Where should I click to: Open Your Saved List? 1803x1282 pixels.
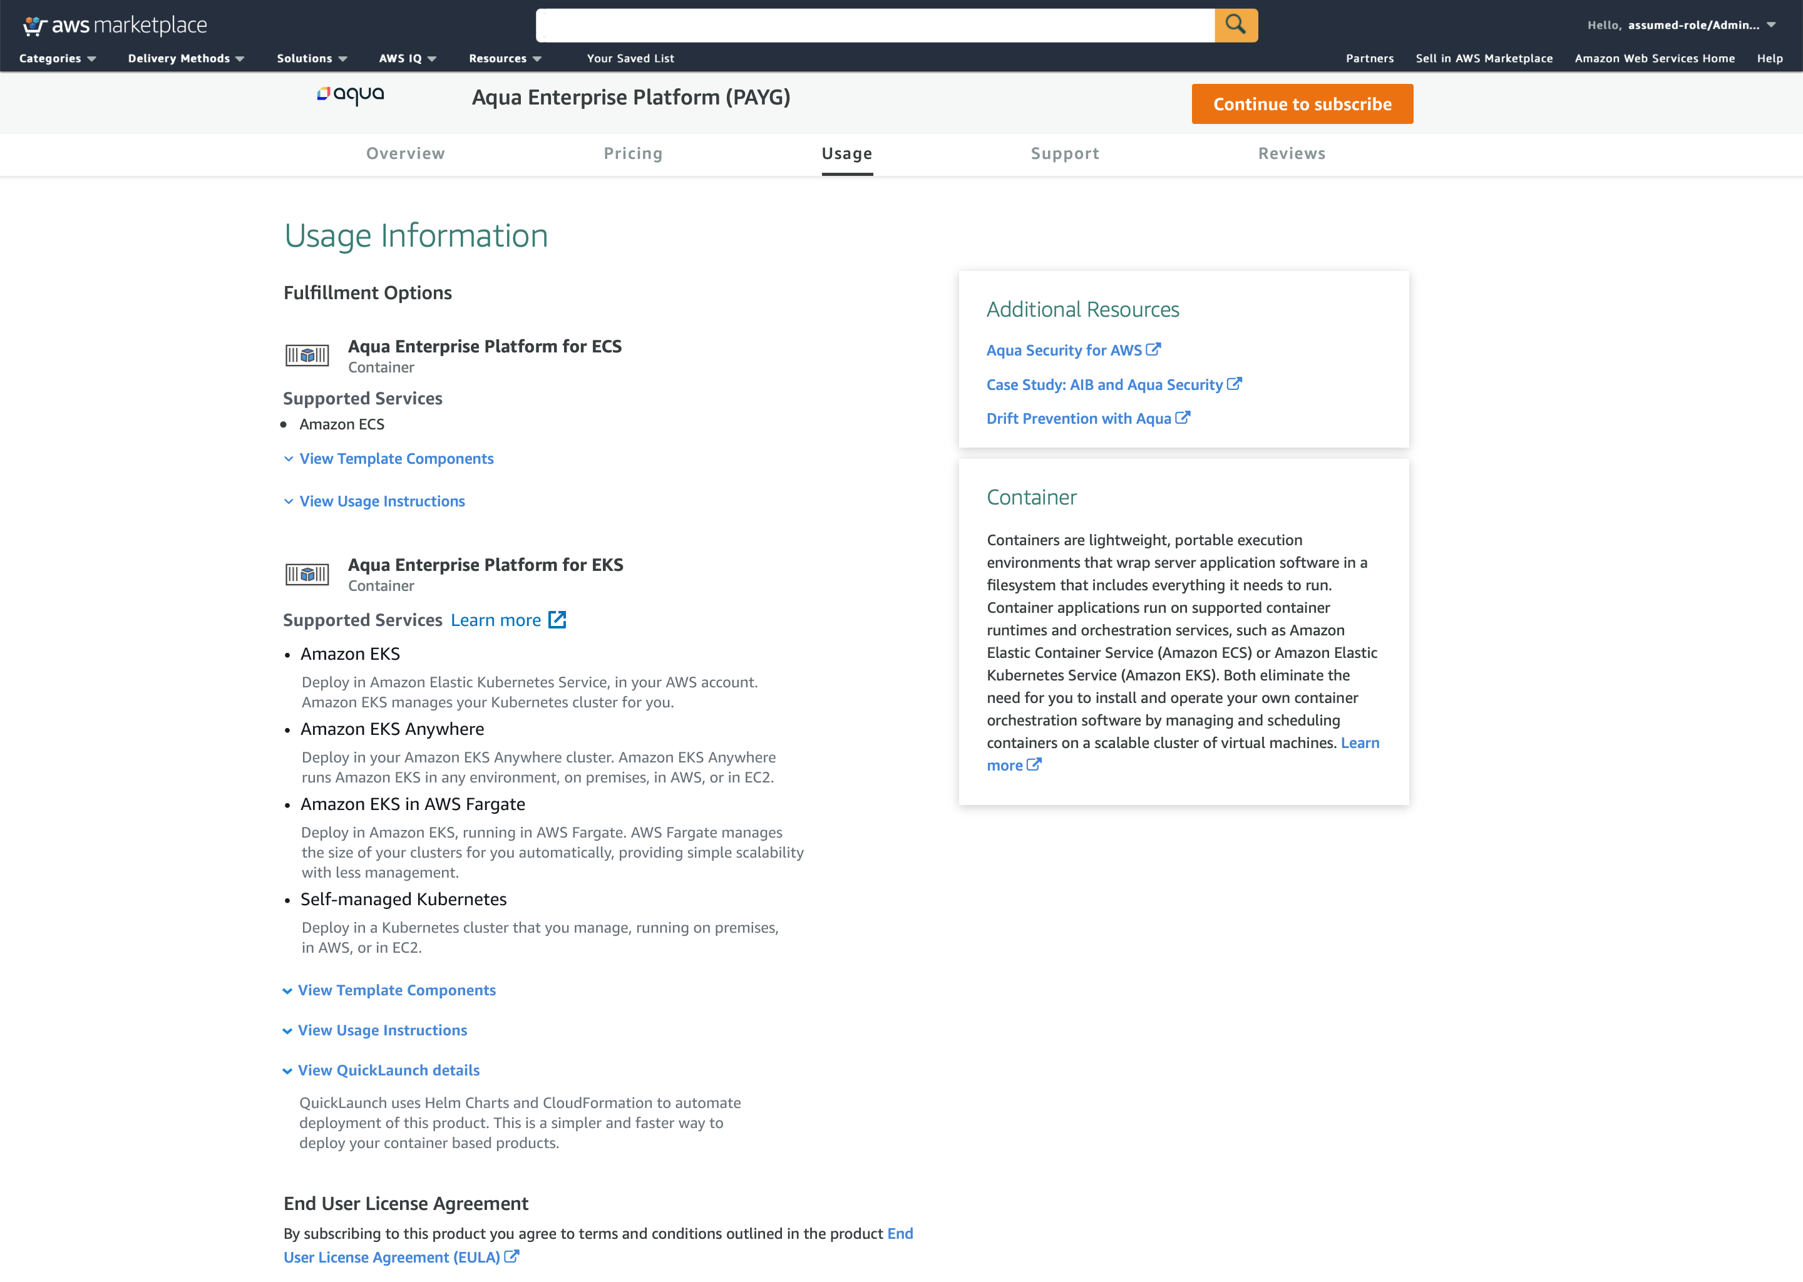click(630, 58)
